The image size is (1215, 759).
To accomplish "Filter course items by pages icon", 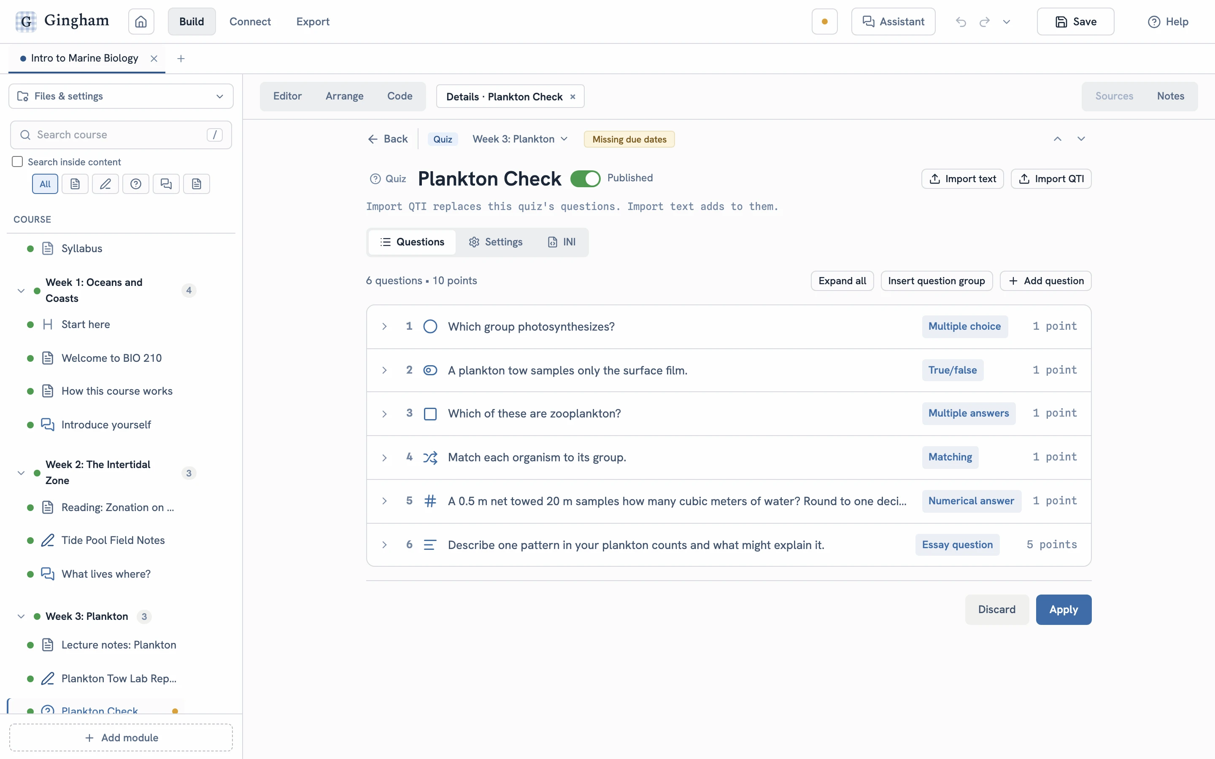I will click(x=75, y=184).
